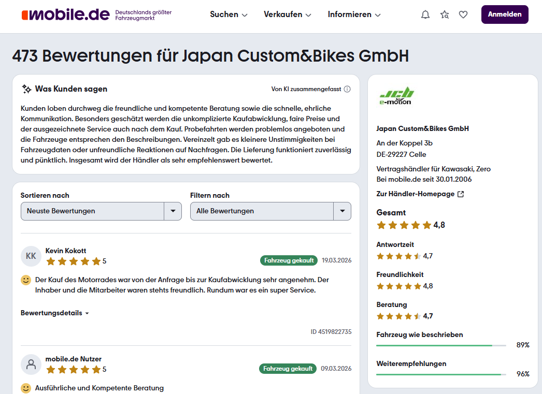This screenshot has height=394, width=542.
Task: Expand Bewertungsdetails of Kevin Kokott's review
Action: coord(54,313)
